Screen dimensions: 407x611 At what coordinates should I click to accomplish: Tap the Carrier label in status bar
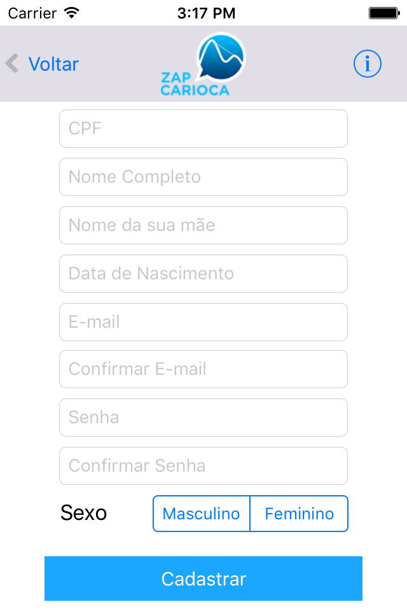[31, 12]
